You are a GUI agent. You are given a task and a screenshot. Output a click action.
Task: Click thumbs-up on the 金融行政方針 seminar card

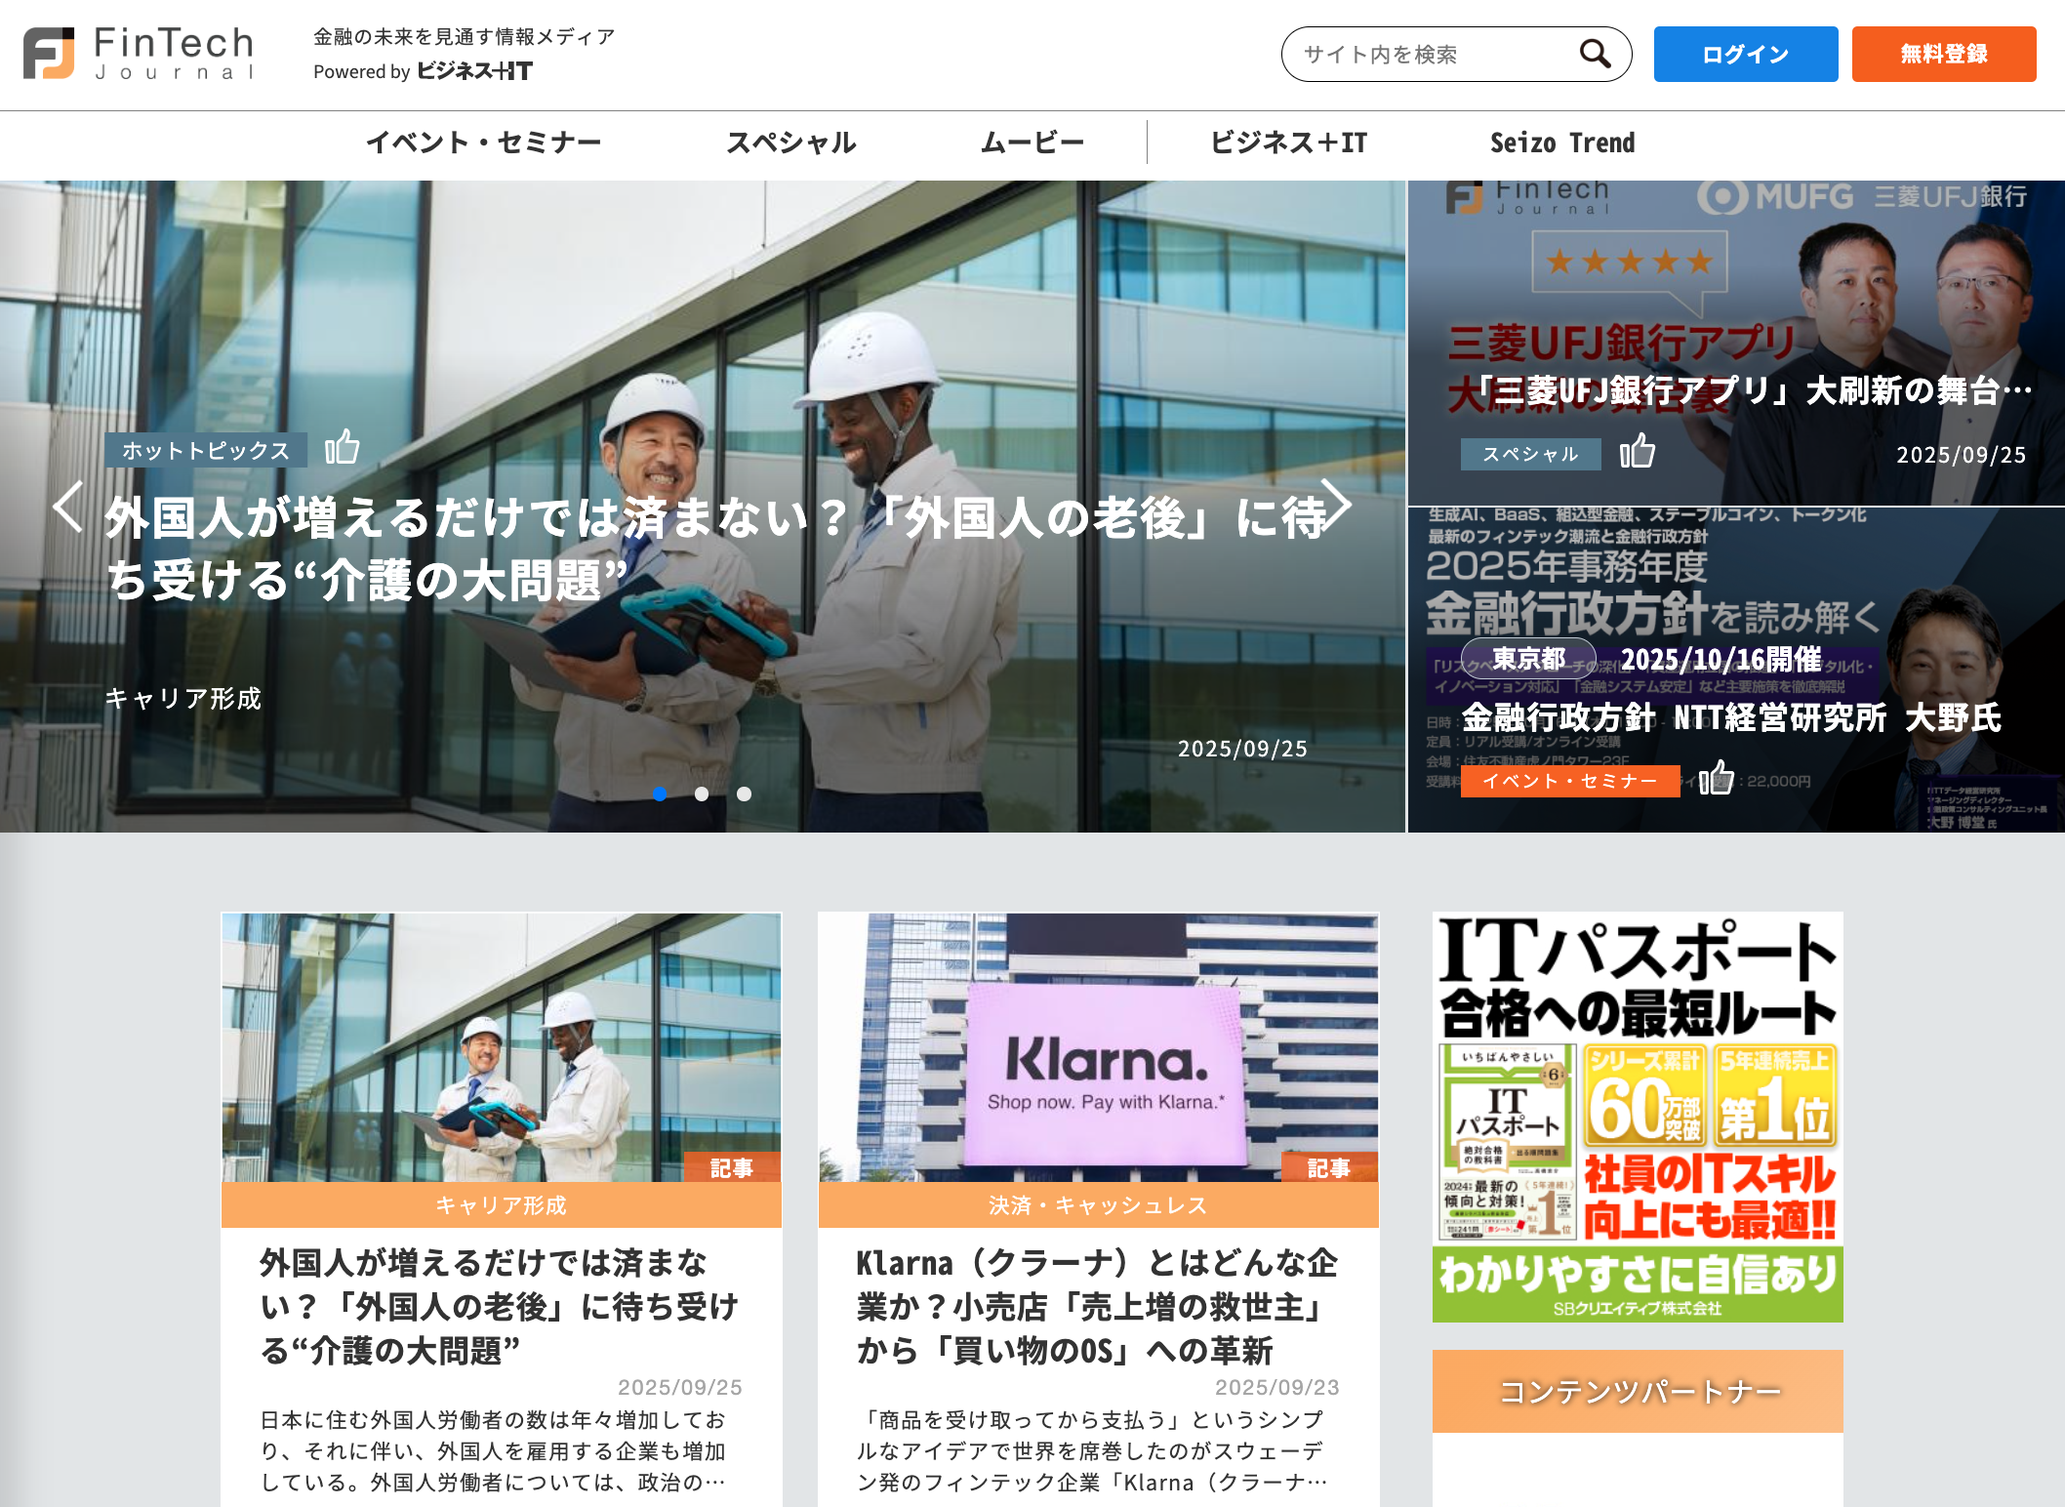[1716, 779]
